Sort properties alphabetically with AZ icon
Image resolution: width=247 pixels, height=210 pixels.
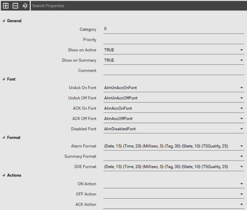tap(25, 6)
